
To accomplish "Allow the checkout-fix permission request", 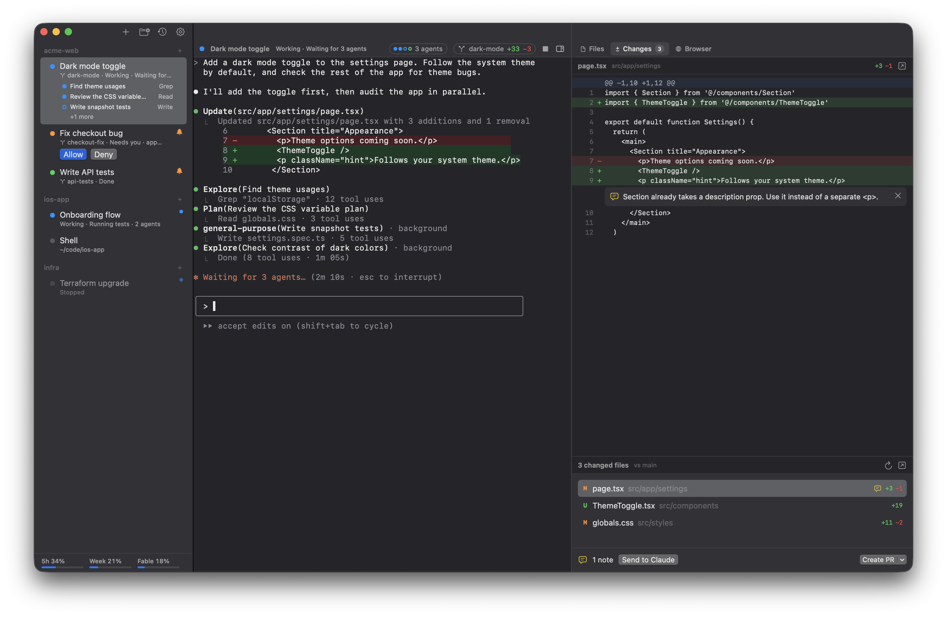I will (x=73, y=154).
